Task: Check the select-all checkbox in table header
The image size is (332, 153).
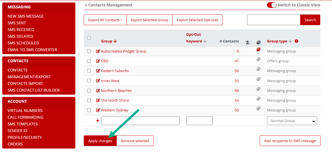Action: tap(89, 38)
